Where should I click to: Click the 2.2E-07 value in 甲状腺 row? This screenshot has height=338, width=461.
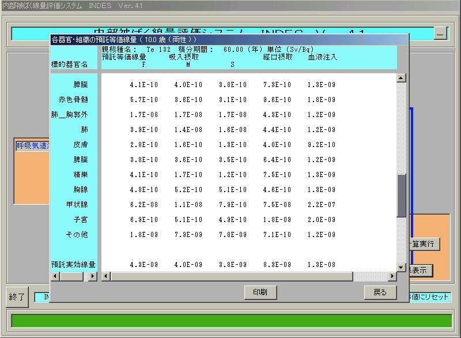click(321, 205)
